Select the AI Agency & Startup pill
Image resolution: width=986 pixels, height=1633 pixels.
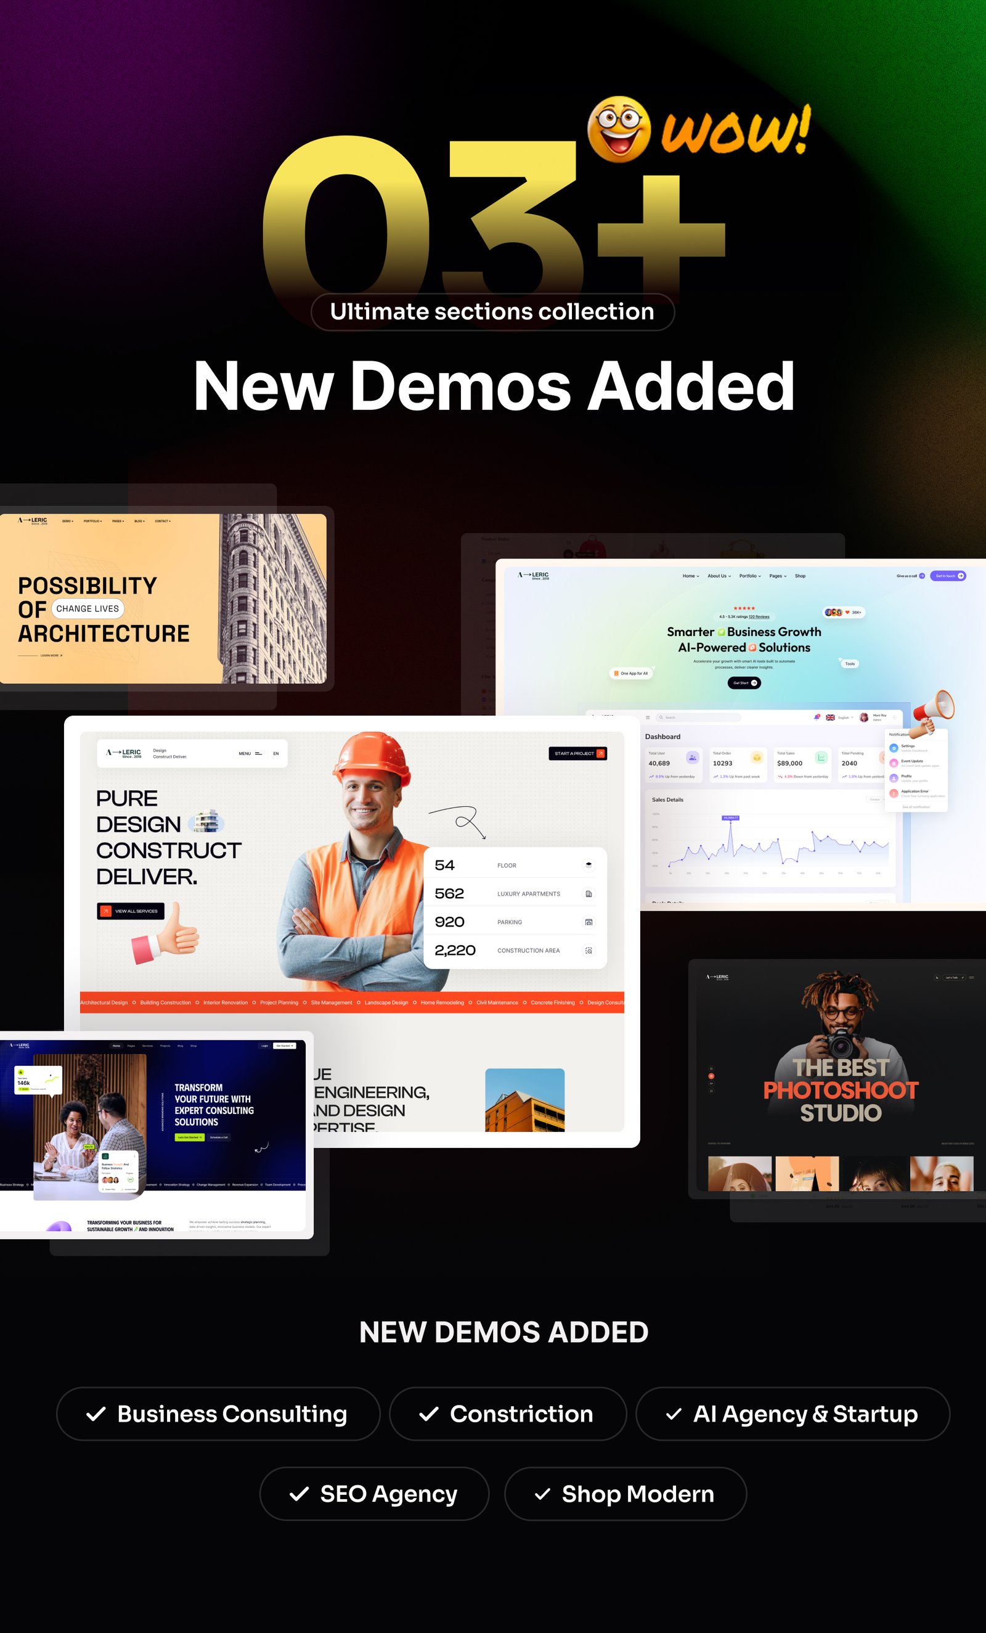click(x=792, y=1414)
